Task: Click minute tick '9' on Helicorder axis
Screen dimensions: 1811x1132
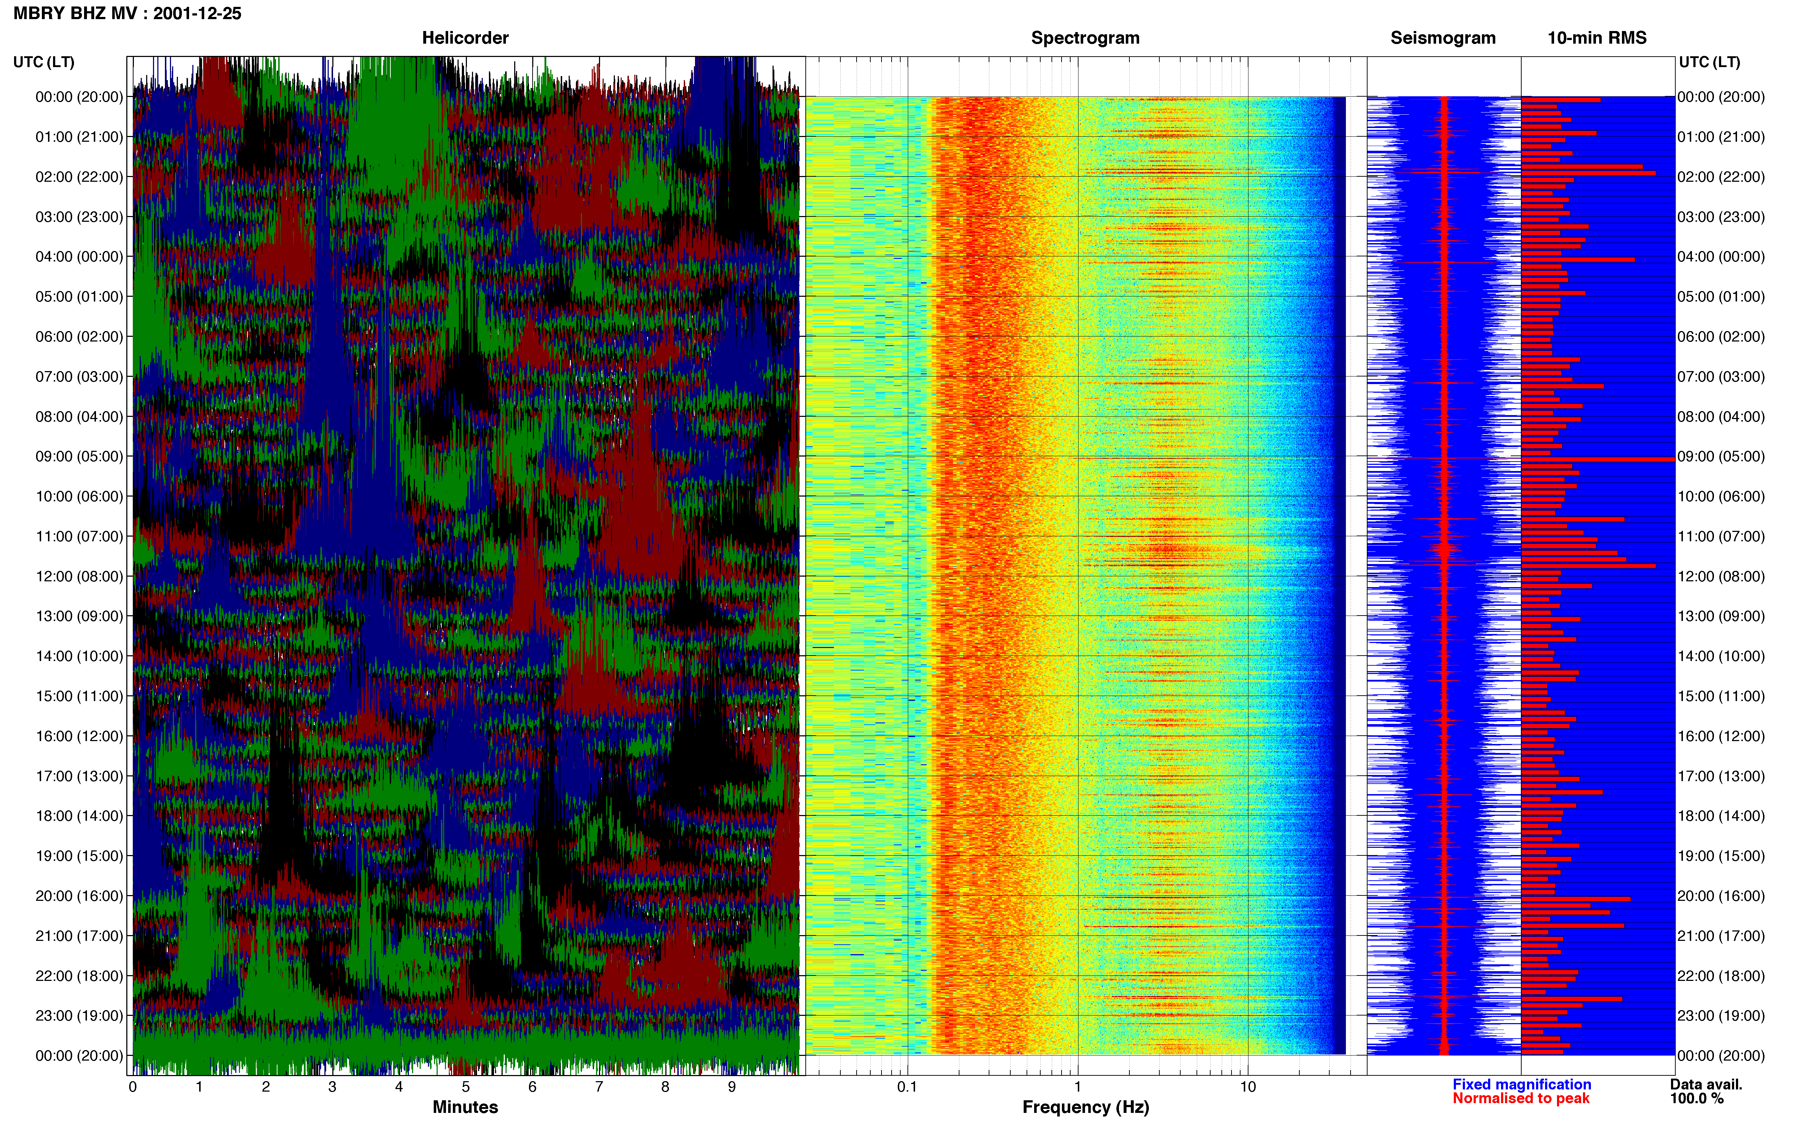Action: (732, 1087)
